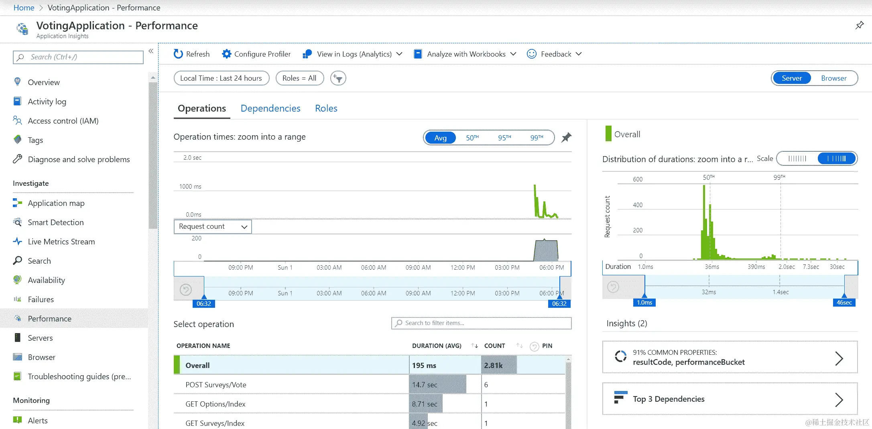
Task: Choose logarithmic scale for distribution chart
Action: point(837,159)
